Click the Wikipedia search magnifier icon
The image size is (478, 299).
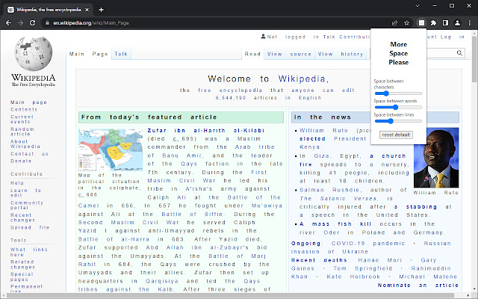[459, 53]
